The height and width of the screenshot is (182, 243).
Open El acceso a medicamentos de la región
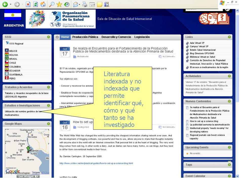pyautogui.click(x=209, y=67)
